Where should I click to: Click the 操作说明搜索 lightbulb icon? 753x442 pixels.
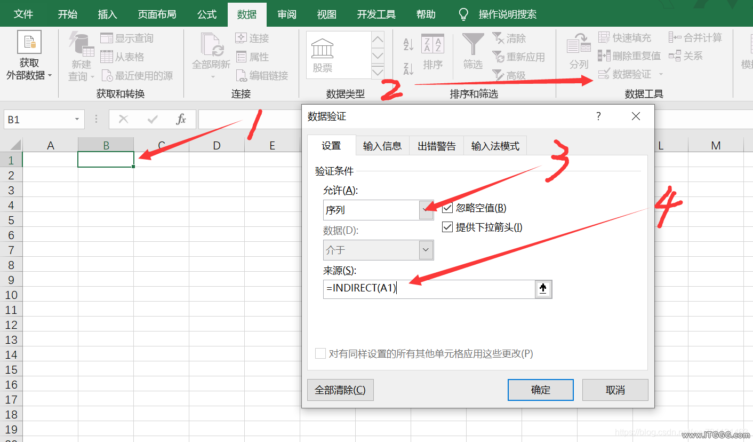point(463,14)
